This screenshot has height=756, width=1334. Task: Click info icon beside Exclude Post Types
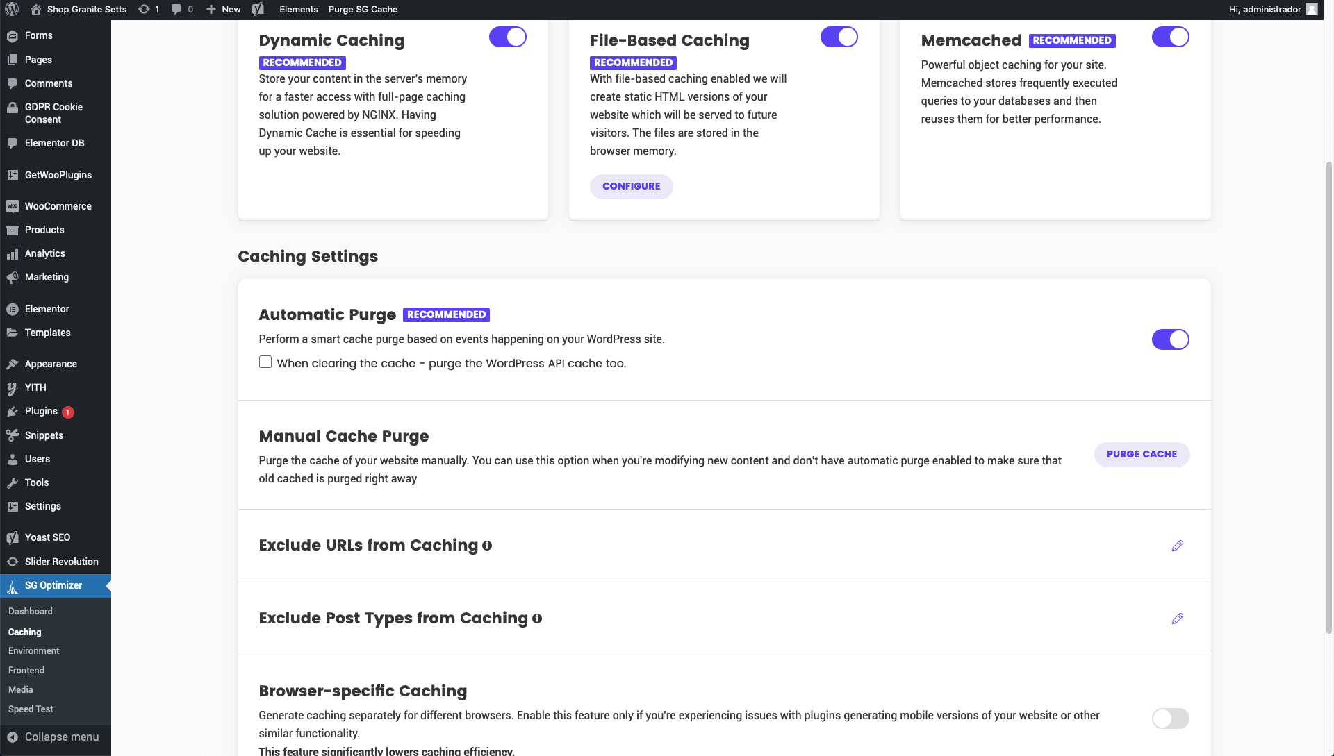click(537, 619)
